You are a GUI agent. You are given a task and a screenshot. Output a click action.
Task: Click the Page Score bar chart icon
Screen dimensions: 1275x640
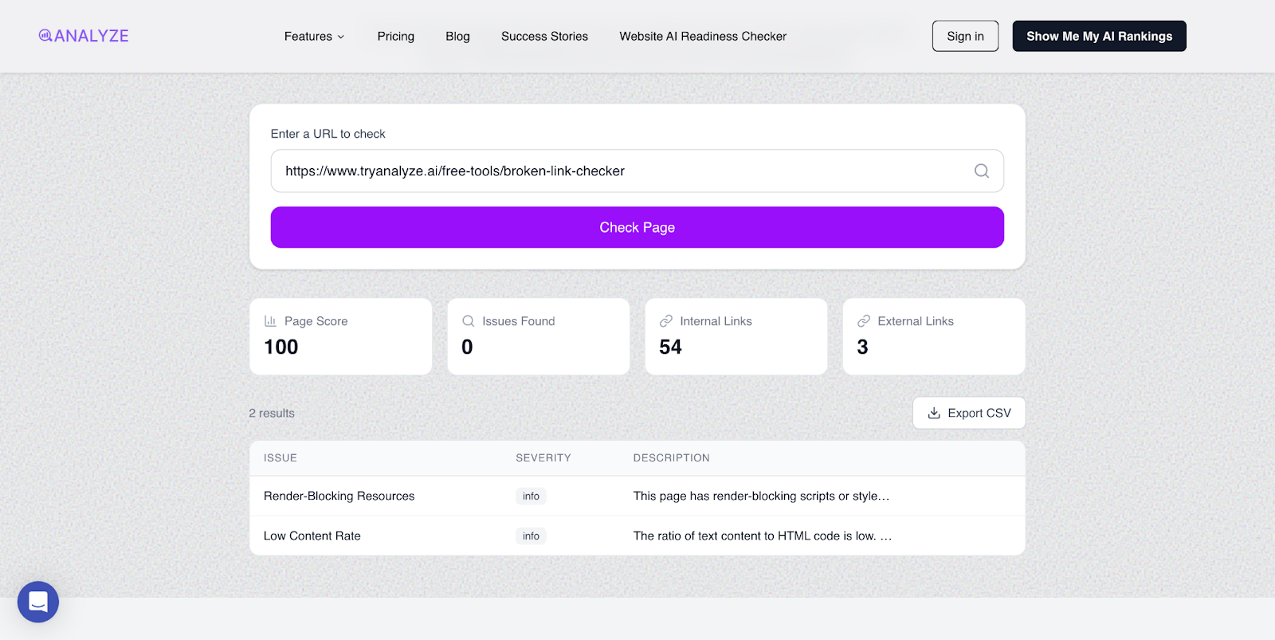coord(270,321)
